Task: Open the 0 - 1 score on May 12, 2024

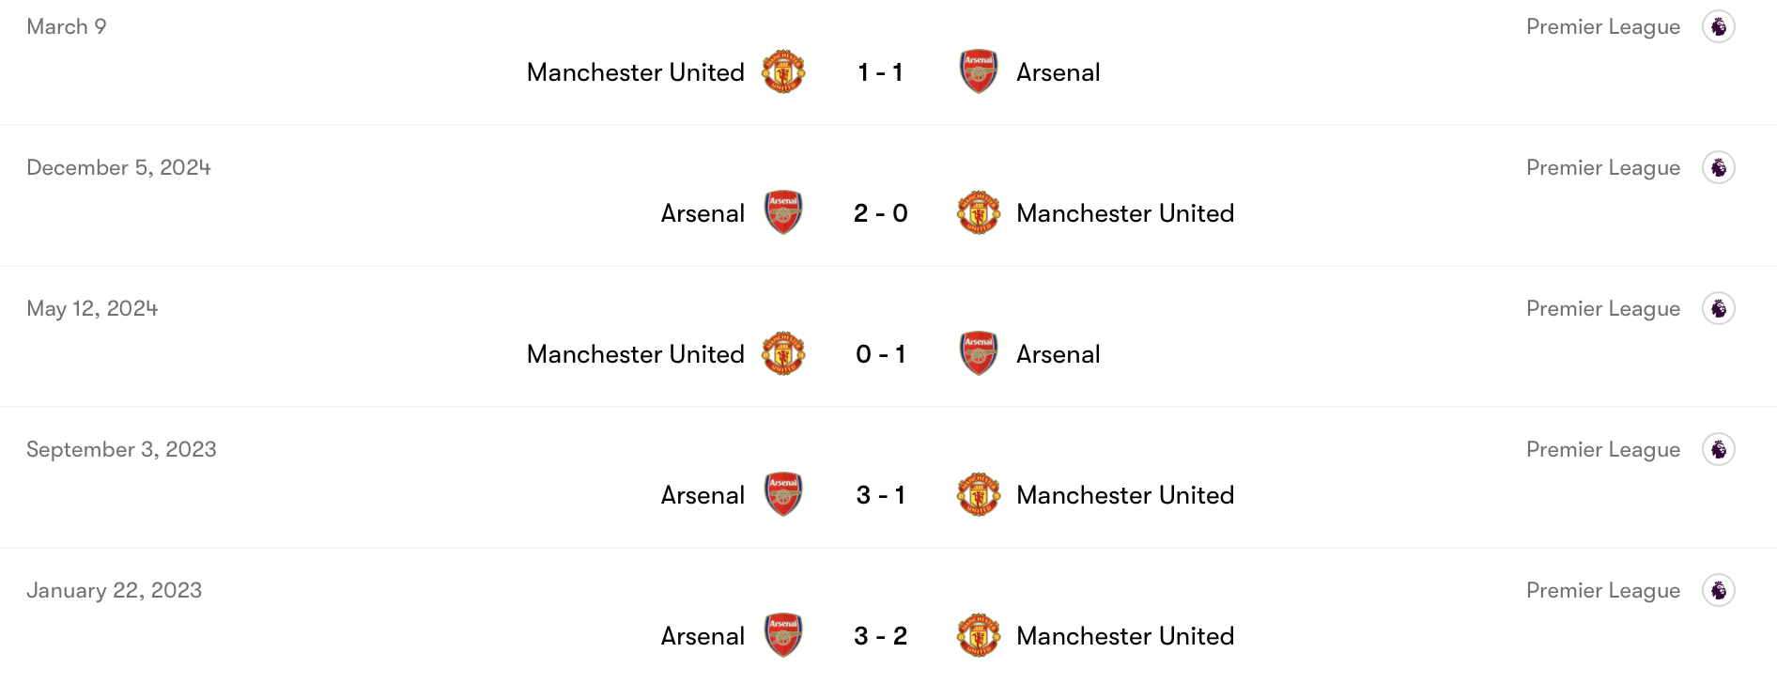Action: click(x=881, y=354)
